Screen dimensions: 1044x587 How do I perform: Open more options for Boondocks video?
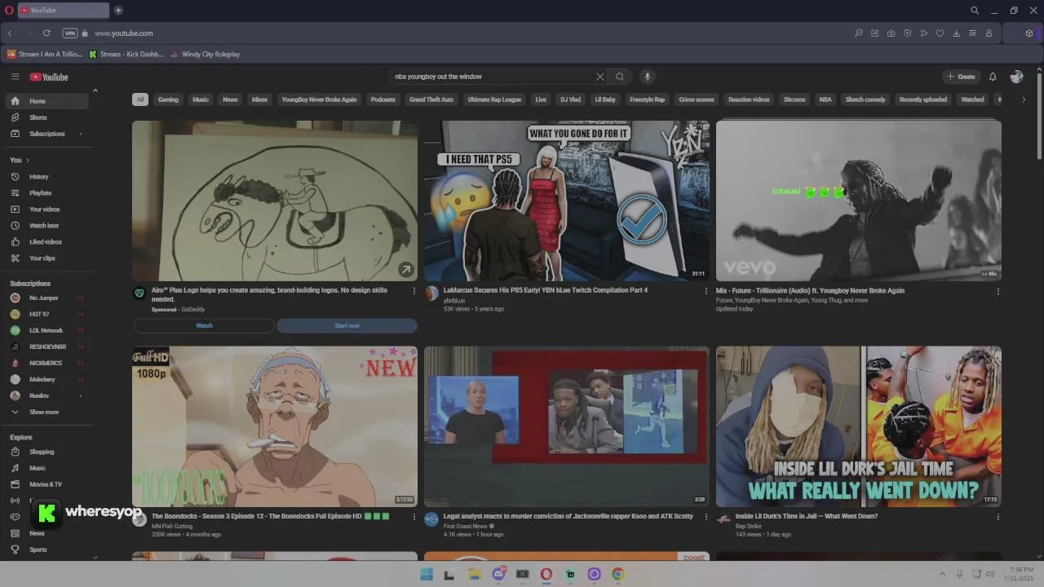click(x=414, y=517)
